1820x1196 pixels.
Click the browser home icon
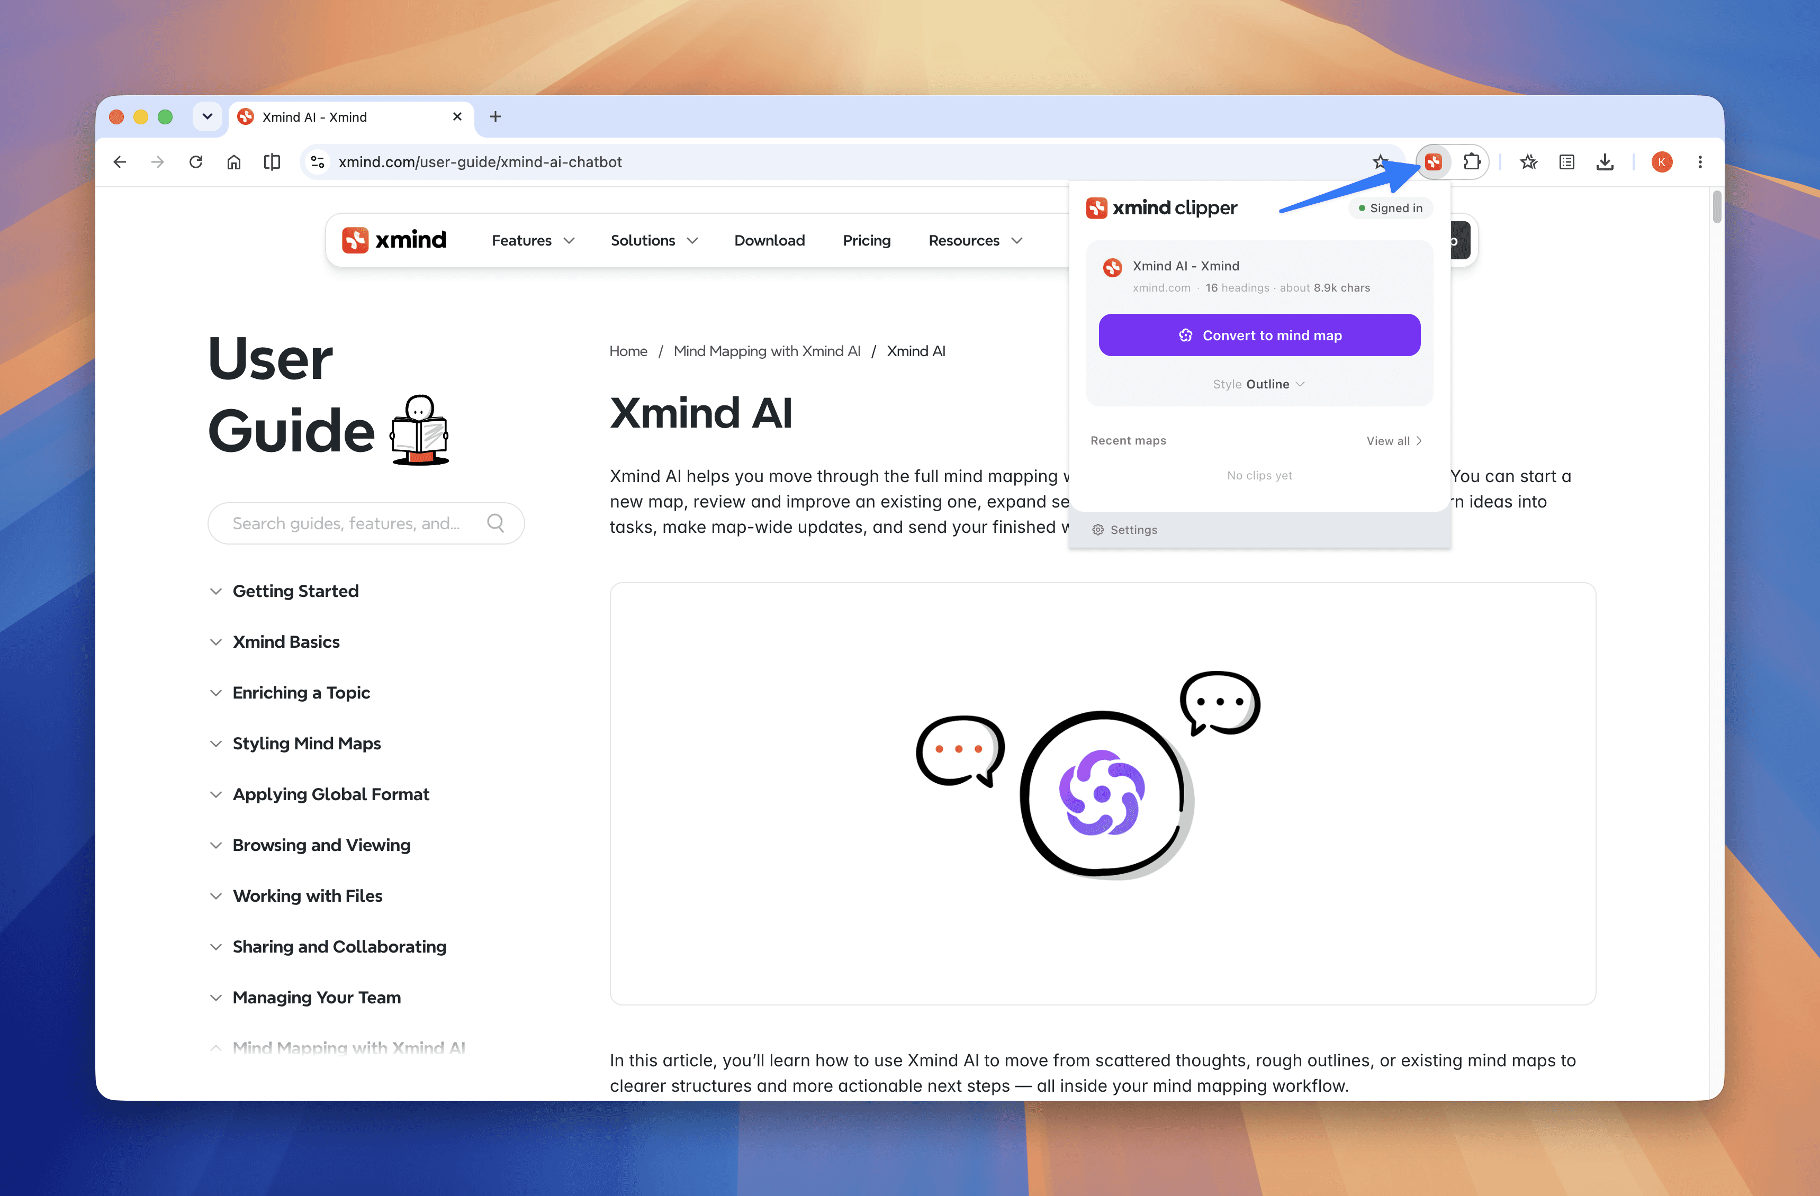[x=234, y=162]
